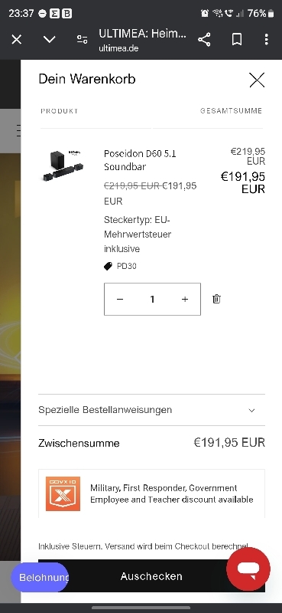Viewport: 282px width, 613px height.
Task: Open the Belohnung rewards button
Action: click(40, 578)
